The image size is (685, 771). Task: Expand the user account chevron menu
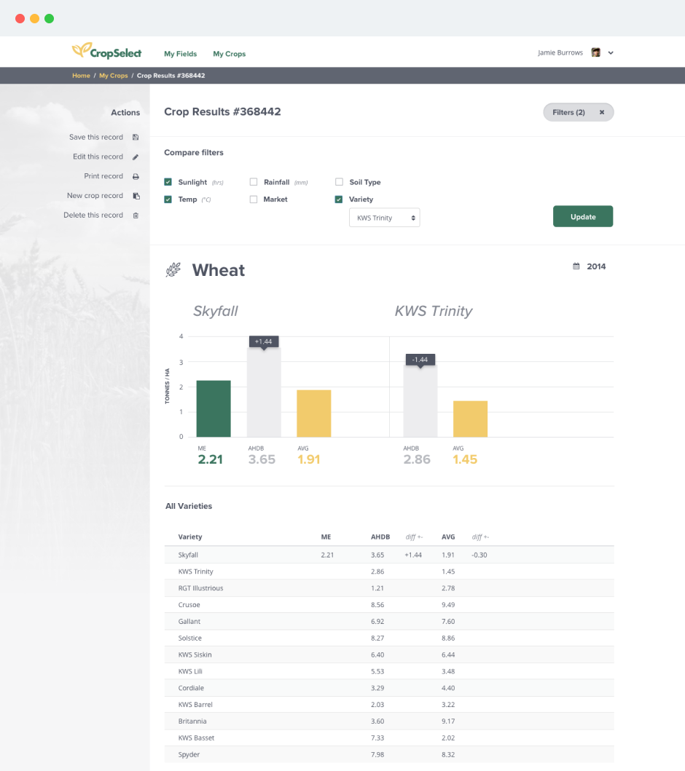[x=611, y=52]
